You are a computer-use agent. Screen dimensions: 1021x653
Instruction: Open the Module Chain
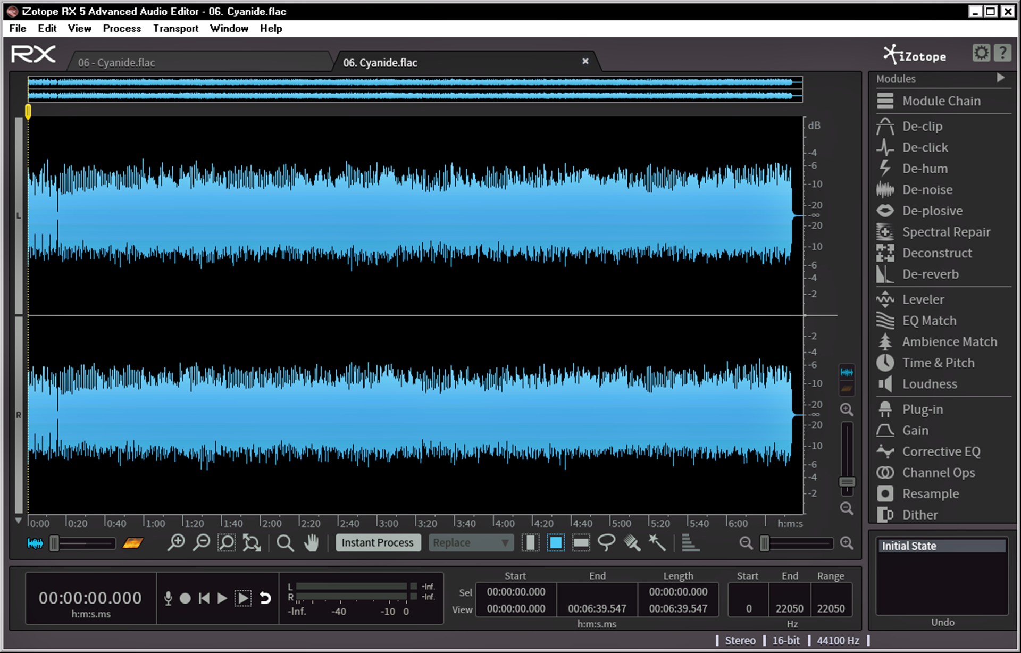(x=942, y=101)
